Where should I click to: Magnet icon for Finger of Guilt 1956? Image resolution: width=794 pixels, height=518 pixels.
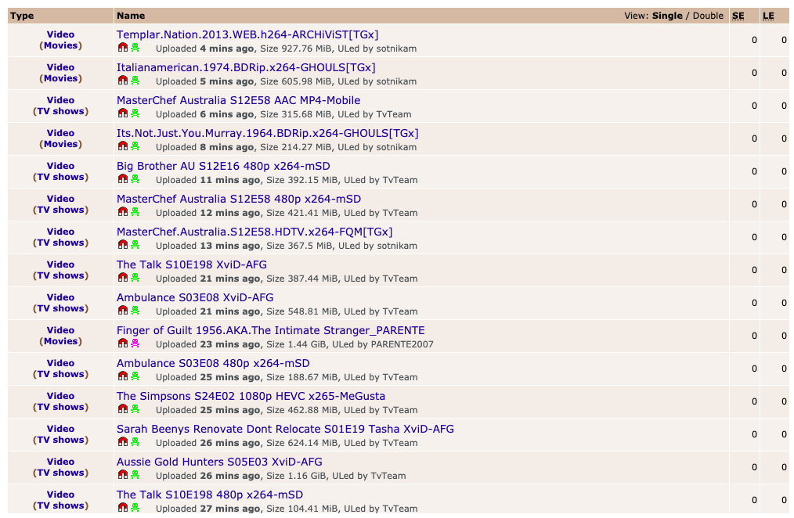(122, 344)
